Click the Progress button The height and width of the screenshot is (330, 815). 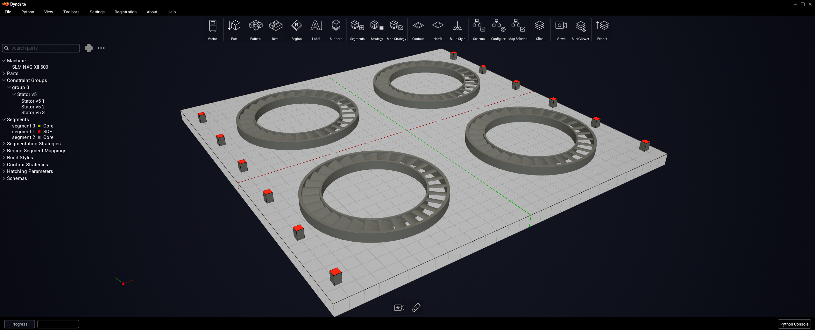pyautogui.click(x=19, y=324)
